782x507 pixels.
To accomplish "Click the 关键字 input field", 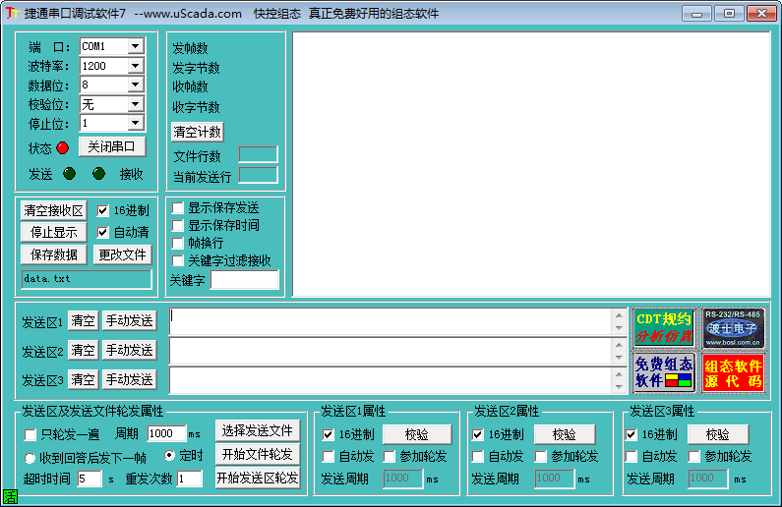I will click(x=244, y=280).
